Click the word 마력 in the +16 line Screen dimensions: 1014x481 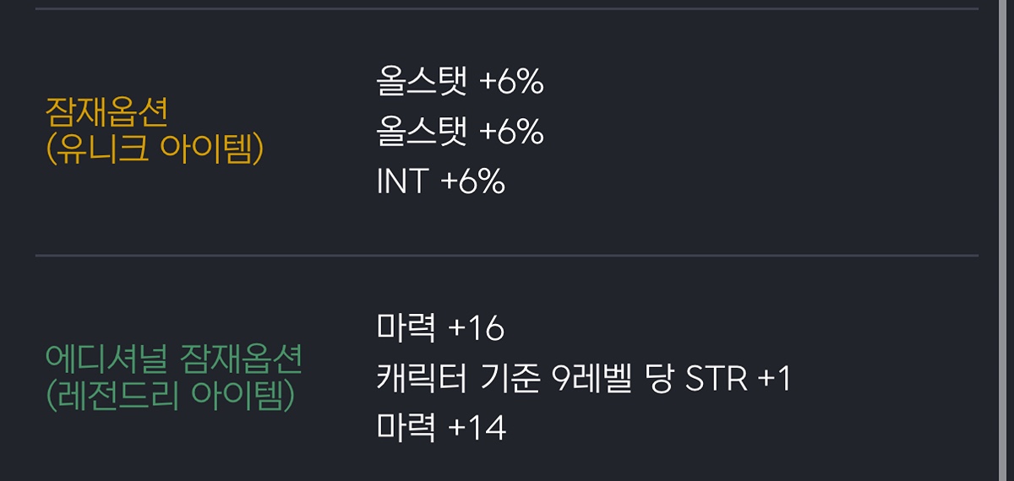point(406,328)
